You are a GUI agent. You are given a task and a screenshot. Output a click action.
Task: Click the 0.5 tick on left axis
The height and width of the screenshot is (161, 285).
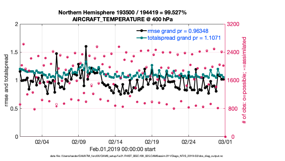14,109
